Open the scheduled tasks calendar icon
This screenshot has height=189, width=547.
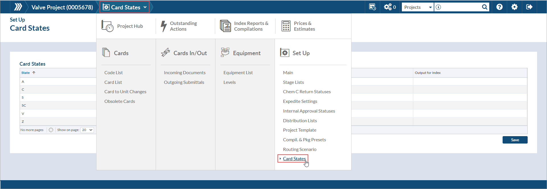372,7
